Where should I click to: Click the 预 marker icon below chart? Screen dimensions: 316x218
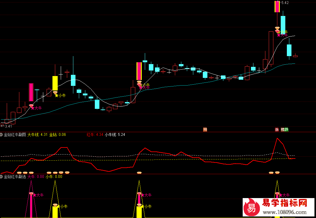pyautogui.click(x=205, y=130)
